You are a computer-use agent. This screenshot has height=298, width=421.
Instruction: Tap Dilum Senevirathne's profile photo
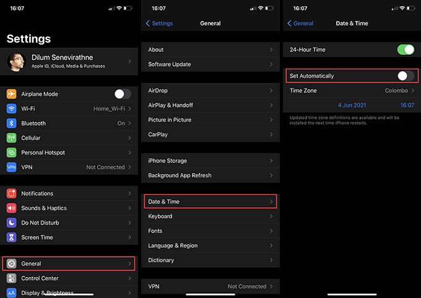click(17, 61)
